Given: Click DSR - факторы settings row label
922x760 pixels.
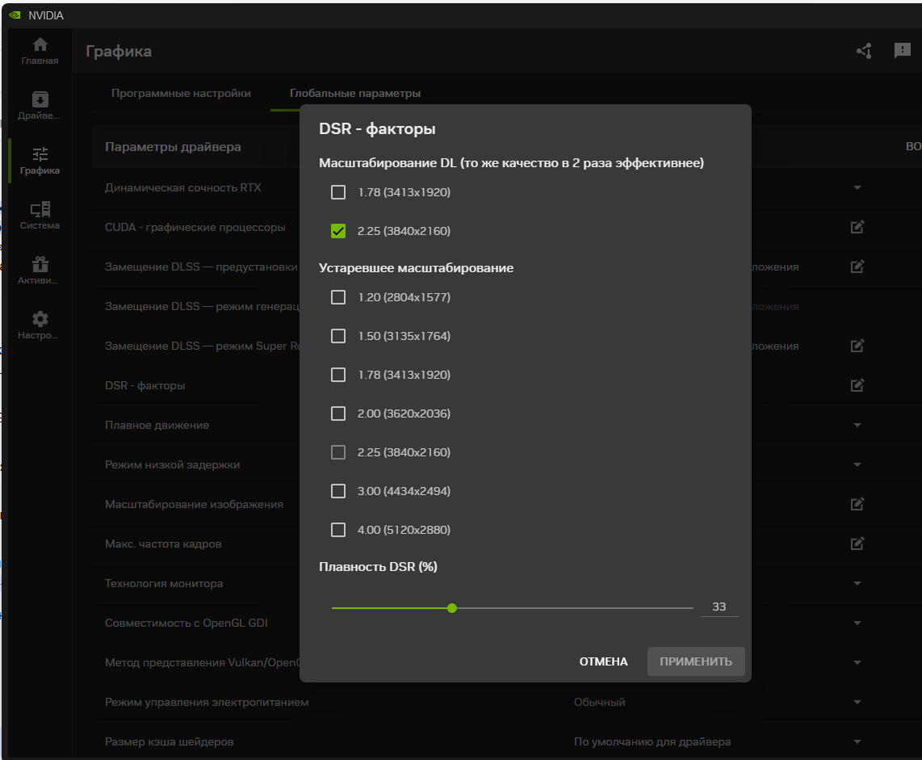Looking at the screenshot, I should coord(145,385).
